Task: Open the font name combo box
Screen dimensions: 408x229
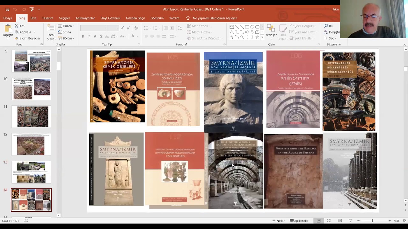Action: click(93, 28)
